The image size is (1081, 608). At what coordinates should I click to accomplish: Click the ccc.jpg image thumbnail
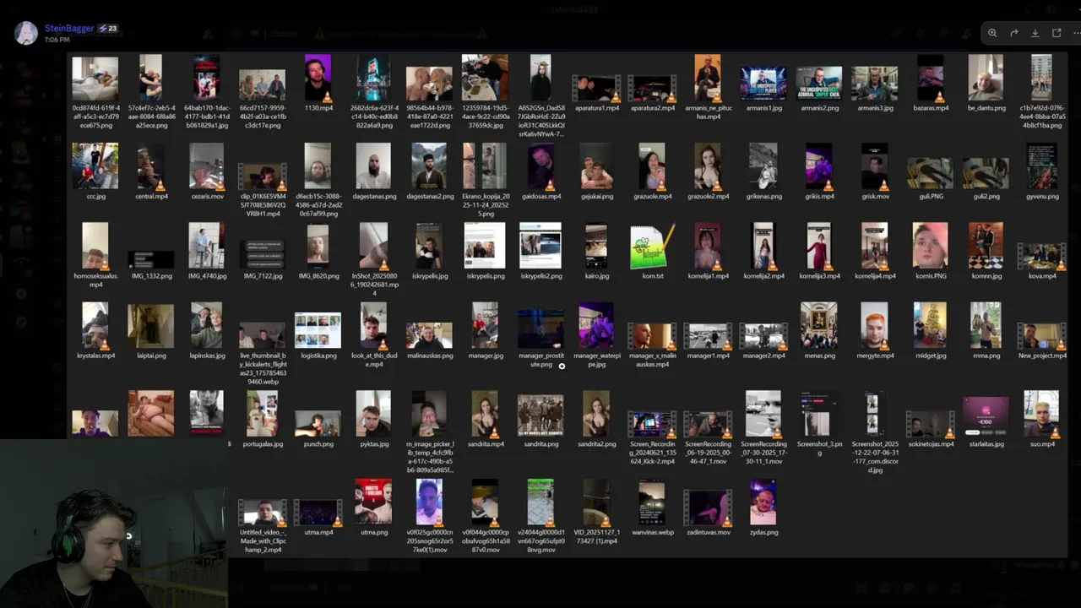point(95,166)
